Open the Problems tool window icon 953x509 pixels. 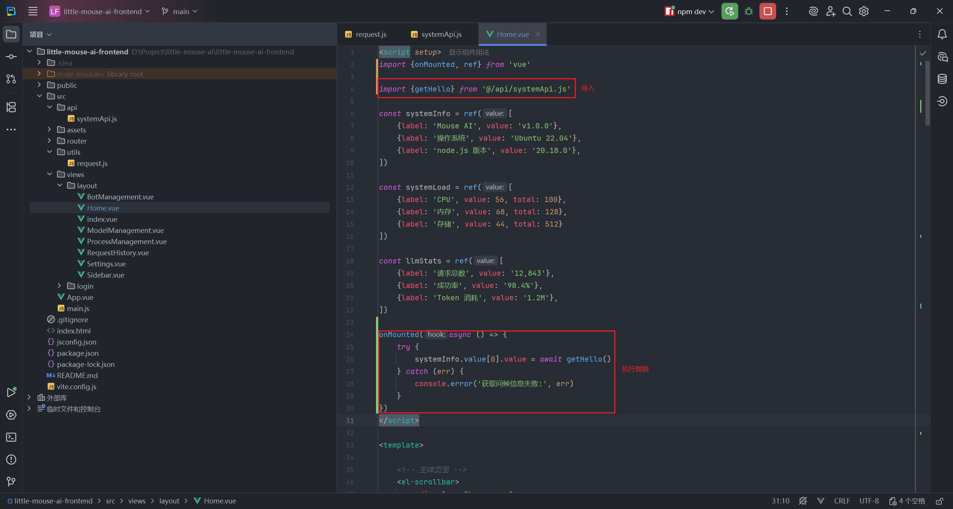tap(11, 460)
